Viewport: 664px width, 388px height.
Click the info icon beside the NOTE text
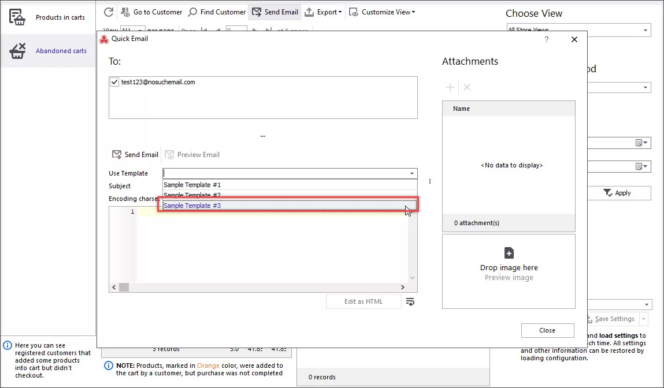coord(109,365)
